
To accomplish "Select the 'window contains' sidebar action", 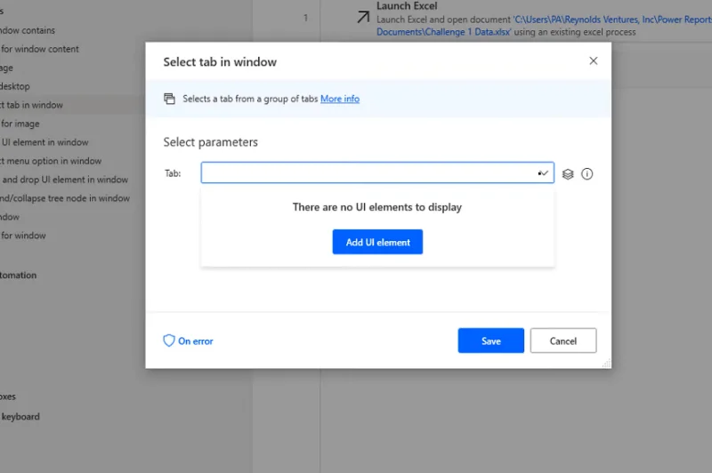I will tap(28, 30).
